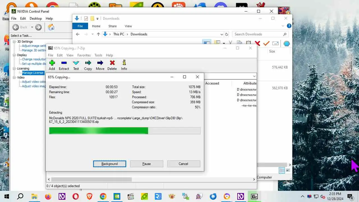
Task: Click the taskbar Search magnifier icon
Action: [20, 196]
